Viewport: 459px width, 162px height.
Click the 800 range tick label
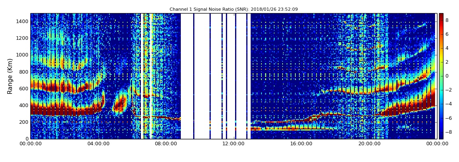pyautogui.click(x=24, y=72)
